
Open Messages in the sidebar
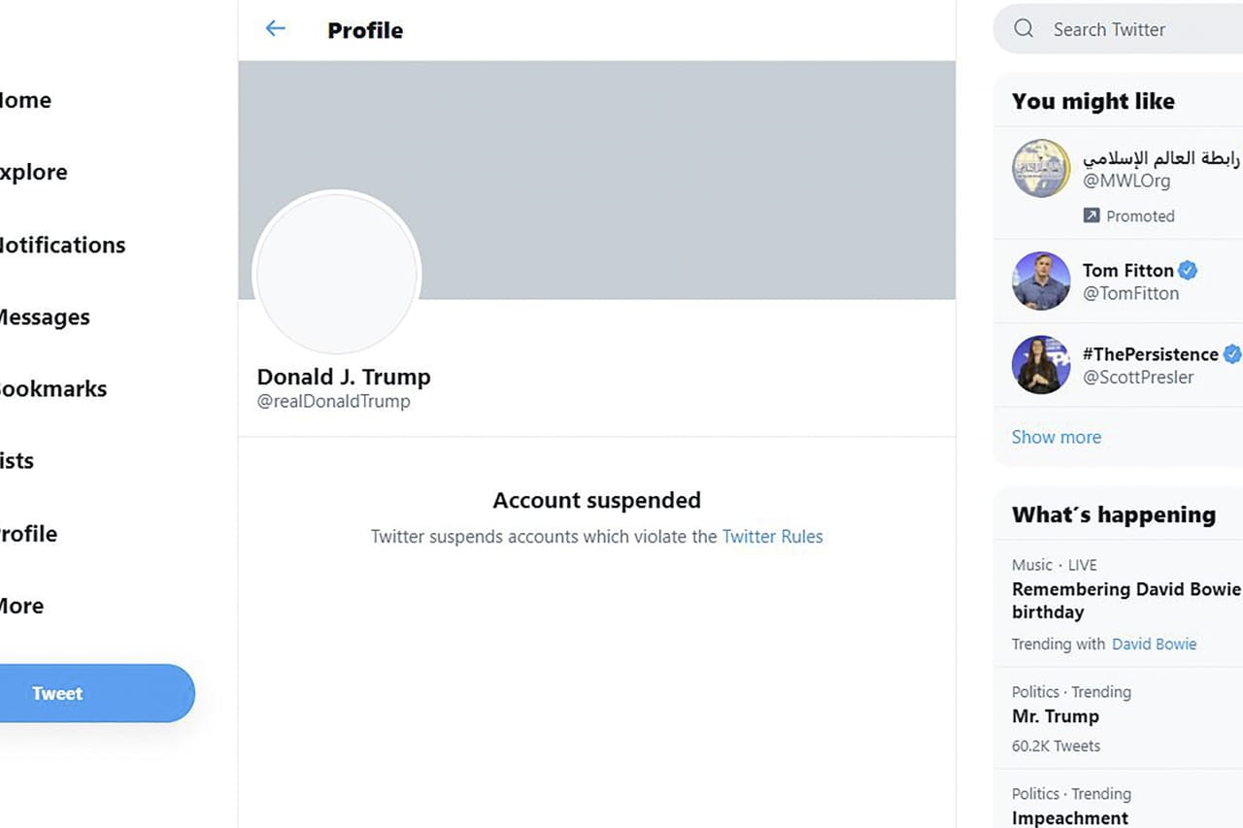(x=45, y=317)
